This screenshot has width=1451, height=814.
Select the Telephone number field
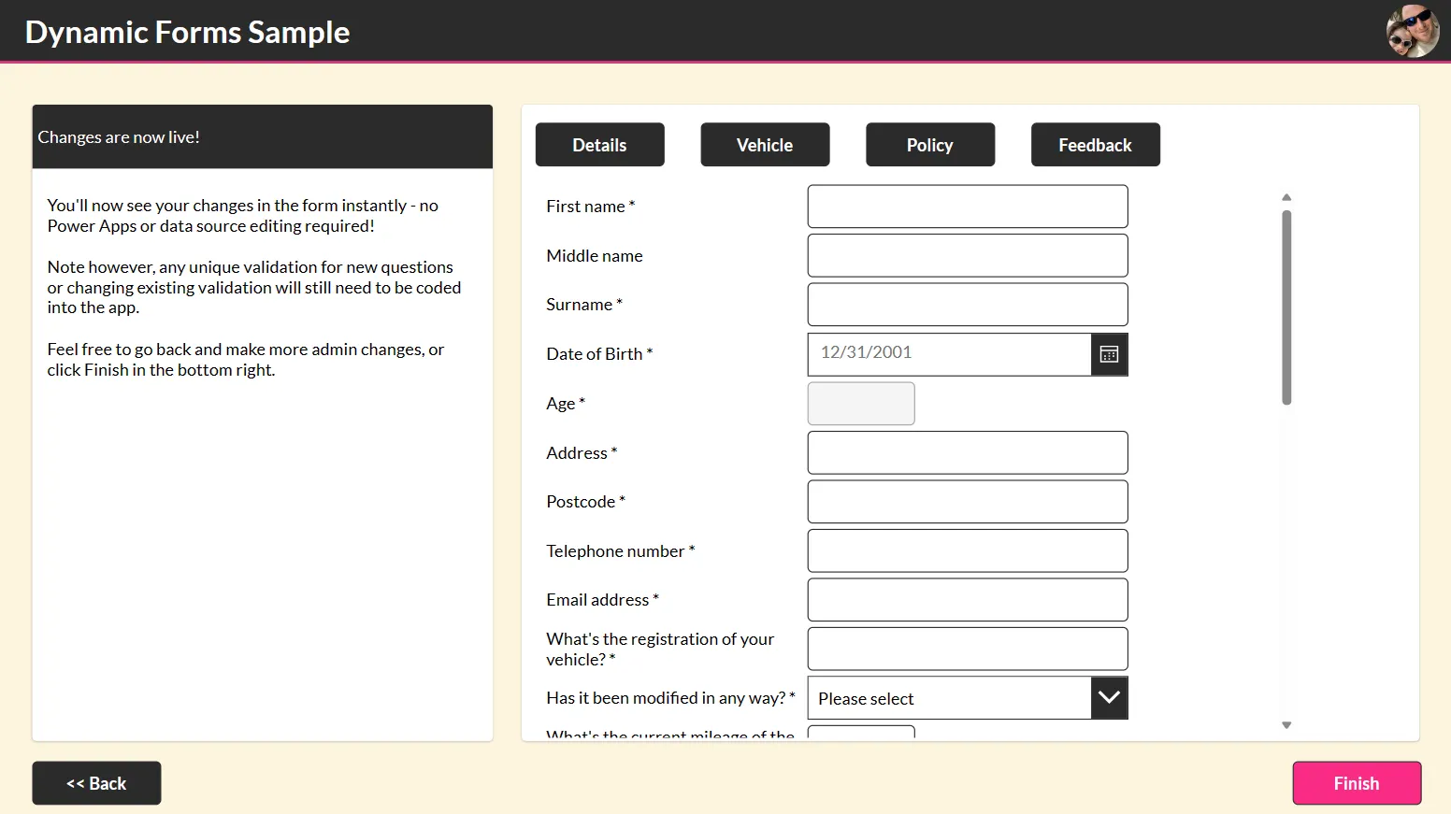pos(968,550)
